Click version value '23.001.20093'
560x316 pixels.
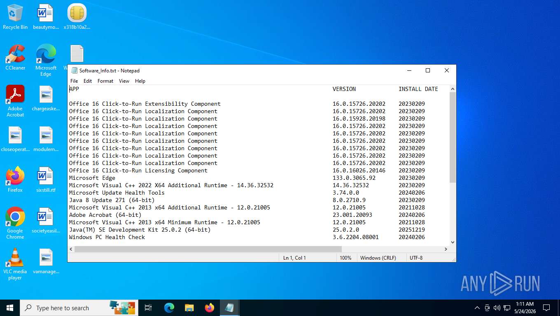pos(352,215)
